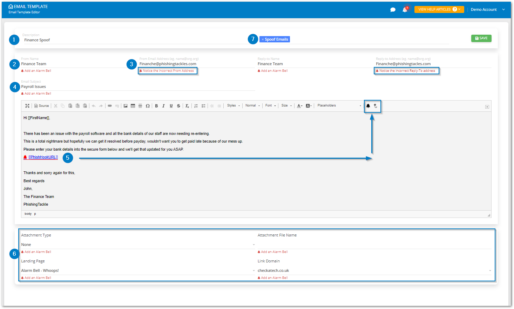The height and width of the screenshot is (309, 514).
Task: Open the Demo Account menu
Action: click(x=487, y=9)
